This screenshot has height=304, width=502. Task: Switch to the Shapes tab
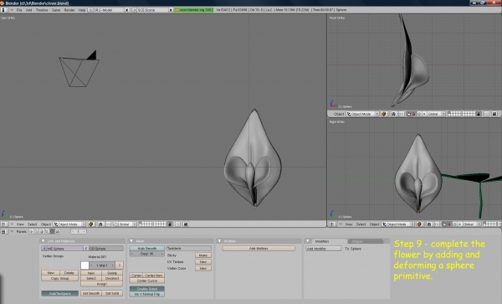(x=365, y=241)
